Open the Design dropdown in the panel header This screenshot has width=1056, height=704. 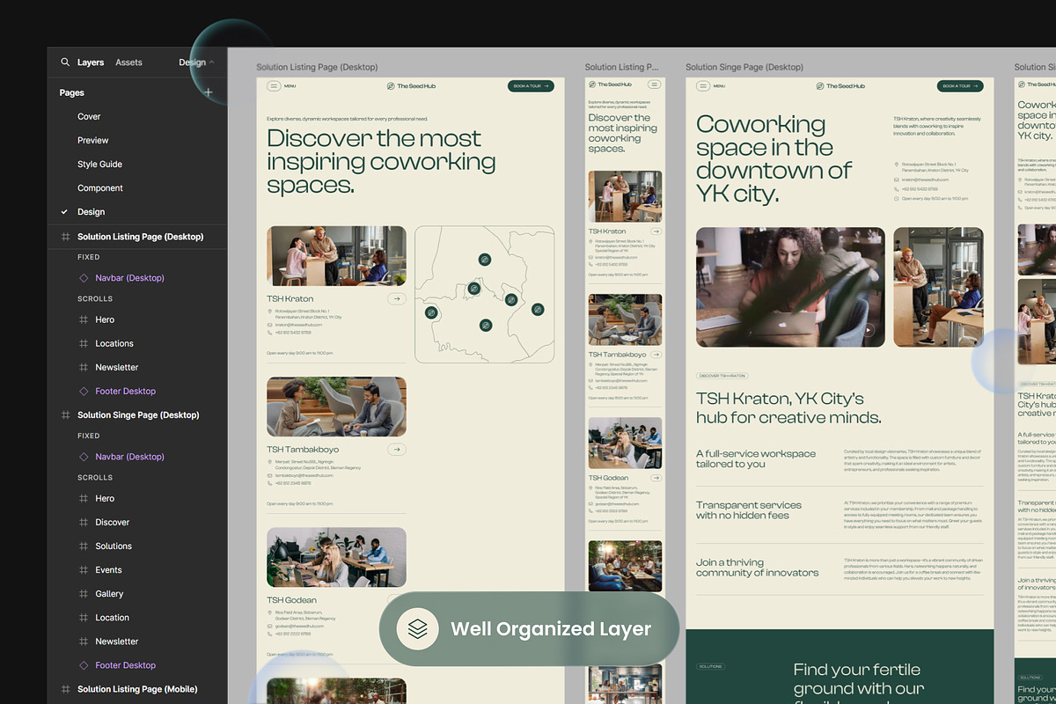(x=196, y=62)
